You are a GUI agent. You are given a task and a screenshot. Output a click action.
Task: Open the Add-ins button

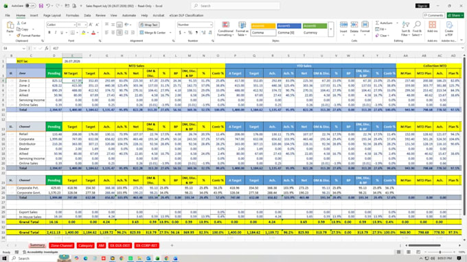coord(432,27)
